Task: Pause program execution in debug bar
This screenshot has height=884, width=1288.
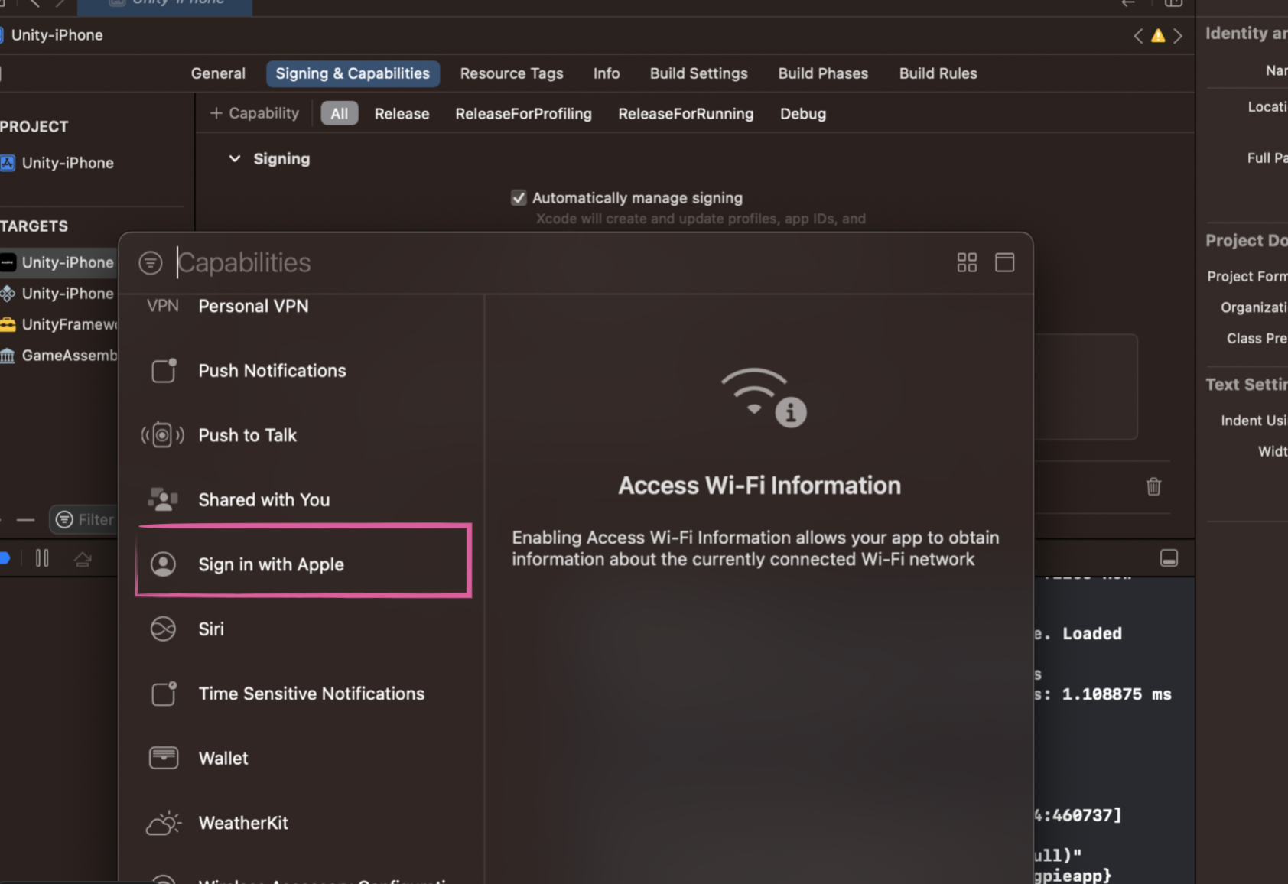Action: point(42,558)
